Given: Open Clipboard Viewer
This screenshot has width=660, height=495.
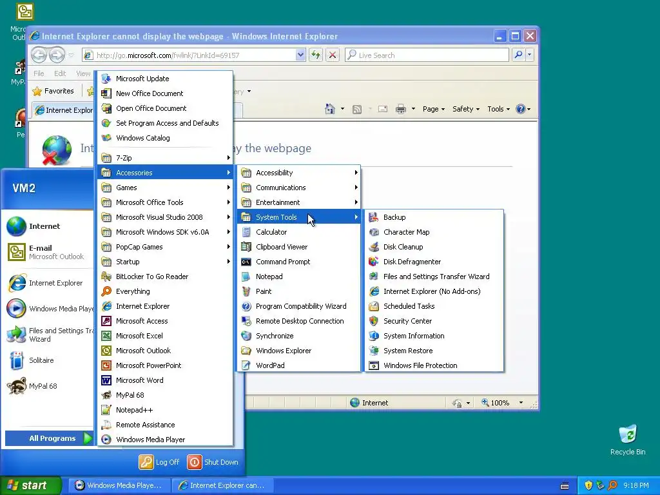Looking at the screenshot, I should click(299, 247).
